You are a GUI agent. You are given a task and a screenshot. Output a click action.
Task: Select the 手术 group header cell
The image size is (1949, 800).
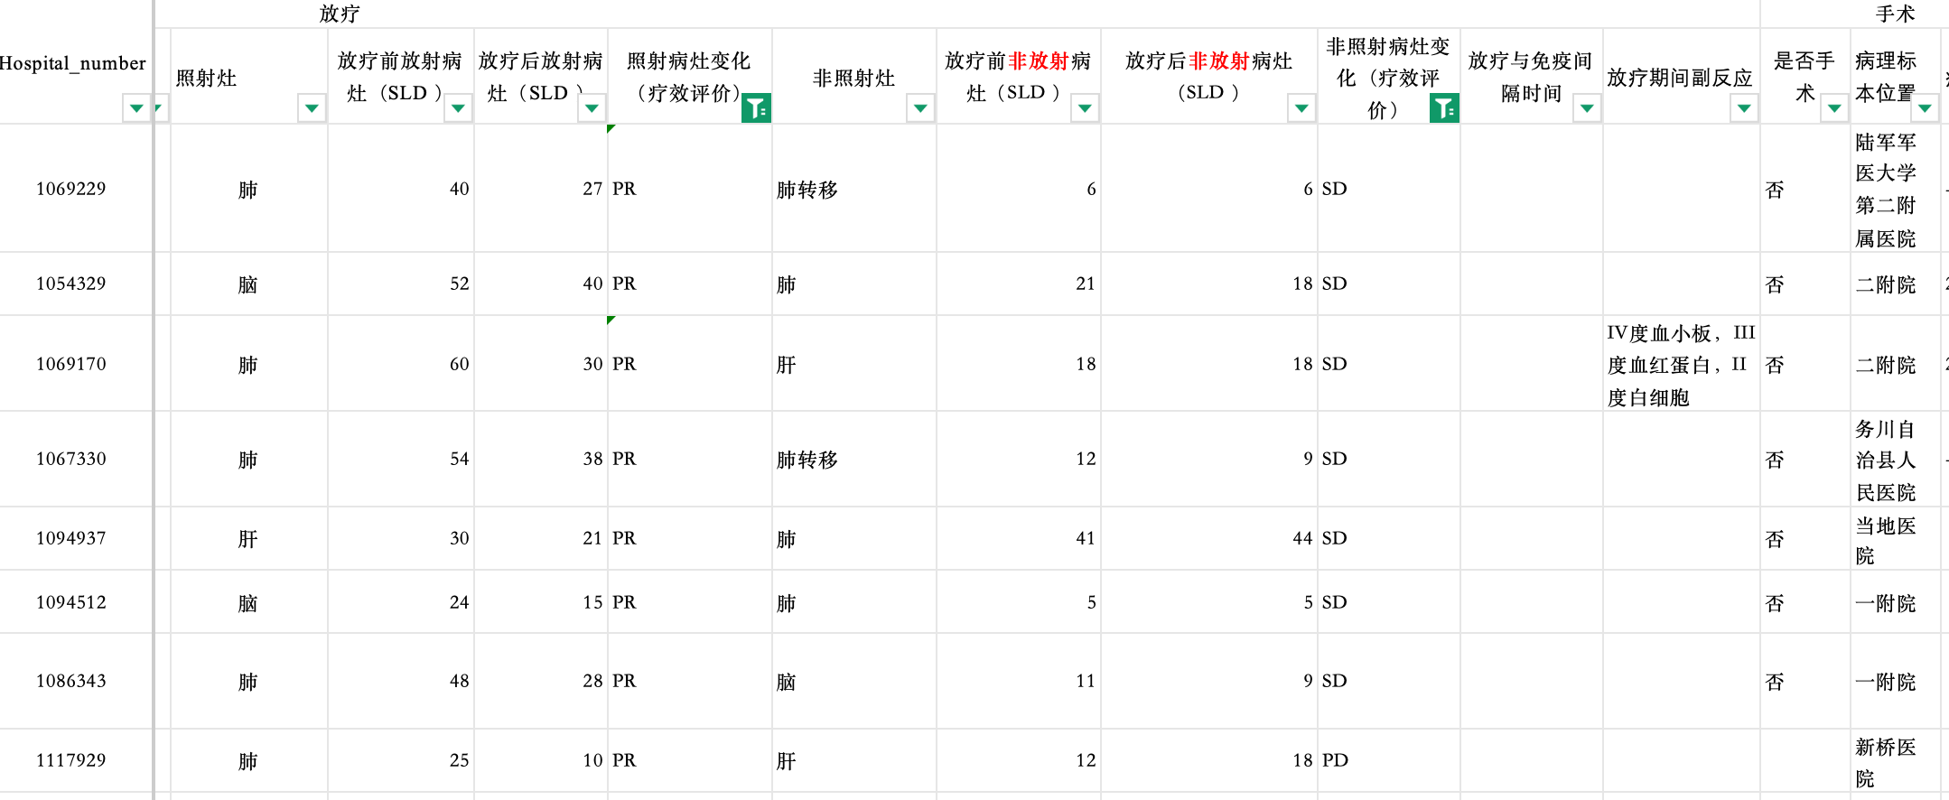pyautogui.click(x=1894, y=14)
